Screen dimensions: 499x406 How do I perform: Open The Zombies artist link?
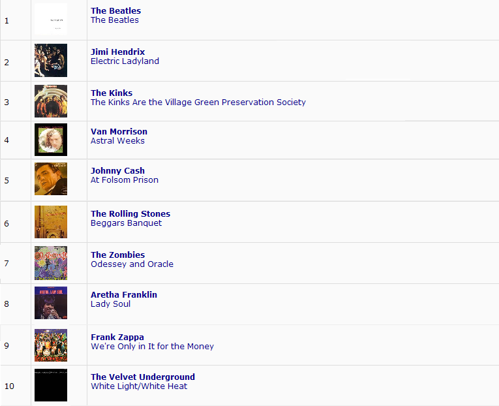pos(117,255)
